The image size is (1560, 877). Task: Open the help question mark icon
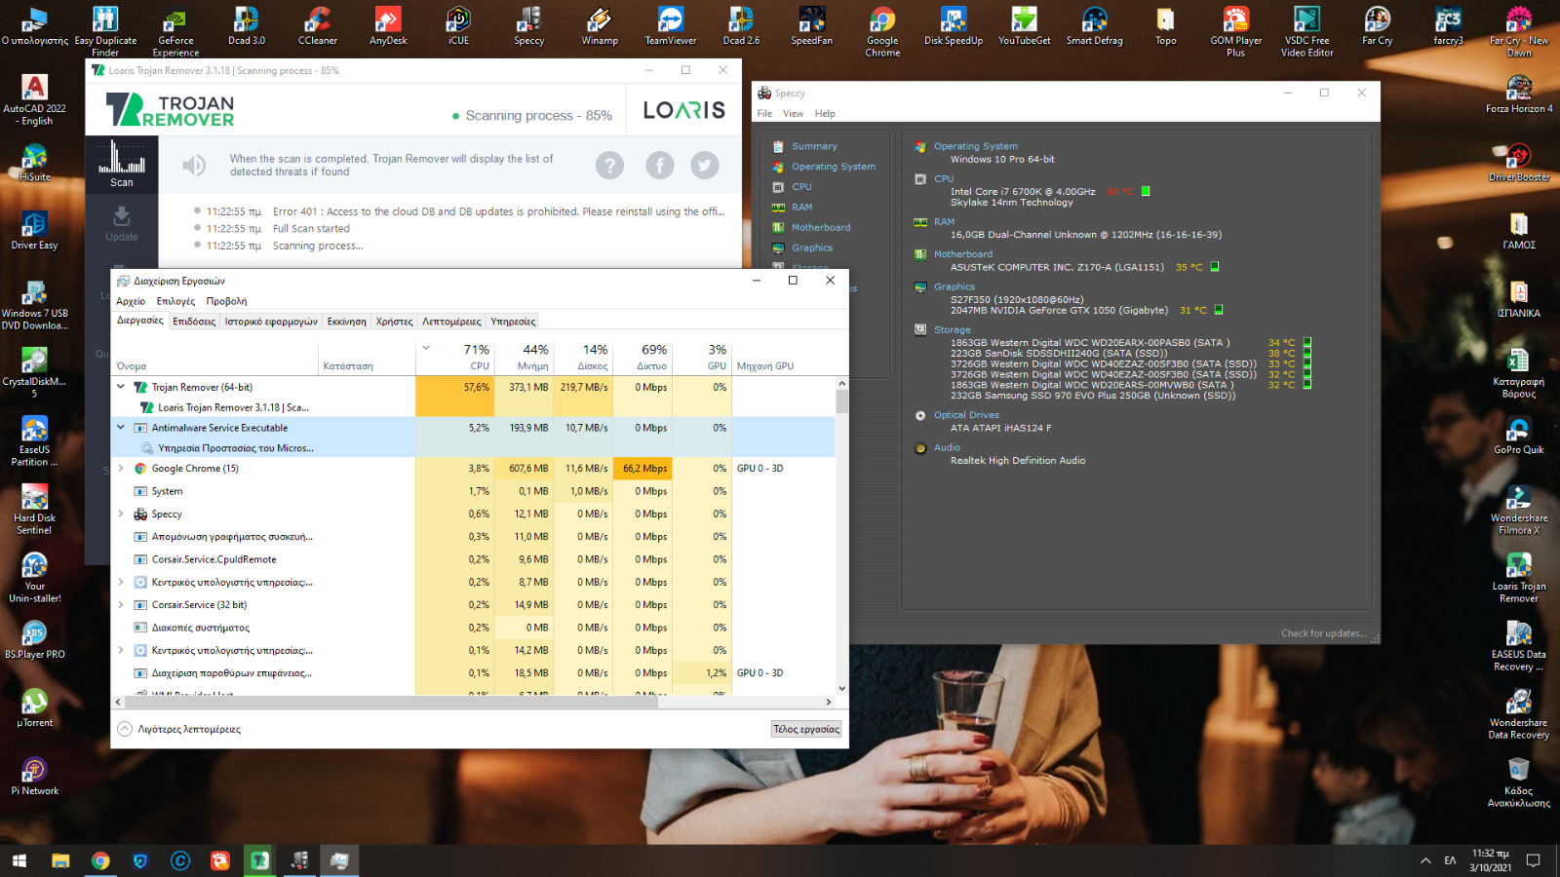[x=609, y=166]
